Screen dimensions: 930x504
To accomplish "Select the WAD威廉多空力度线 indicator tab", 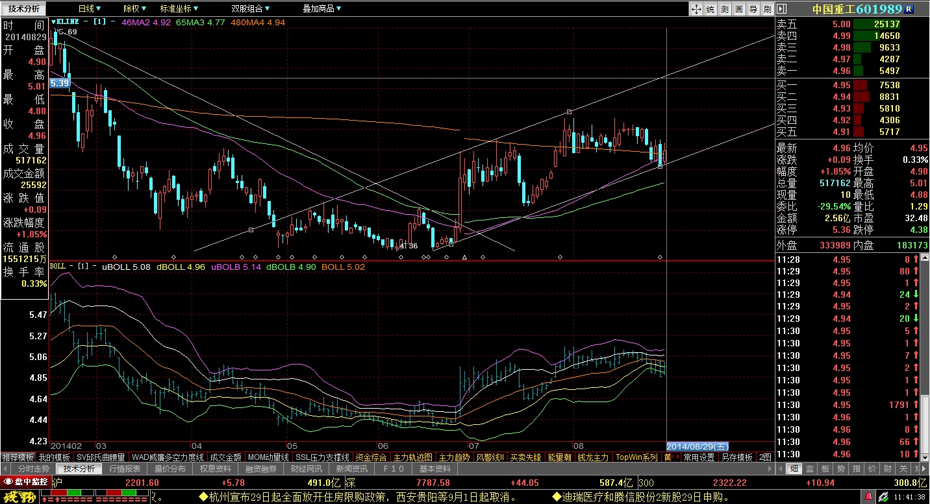I will (x=168, y=457).
